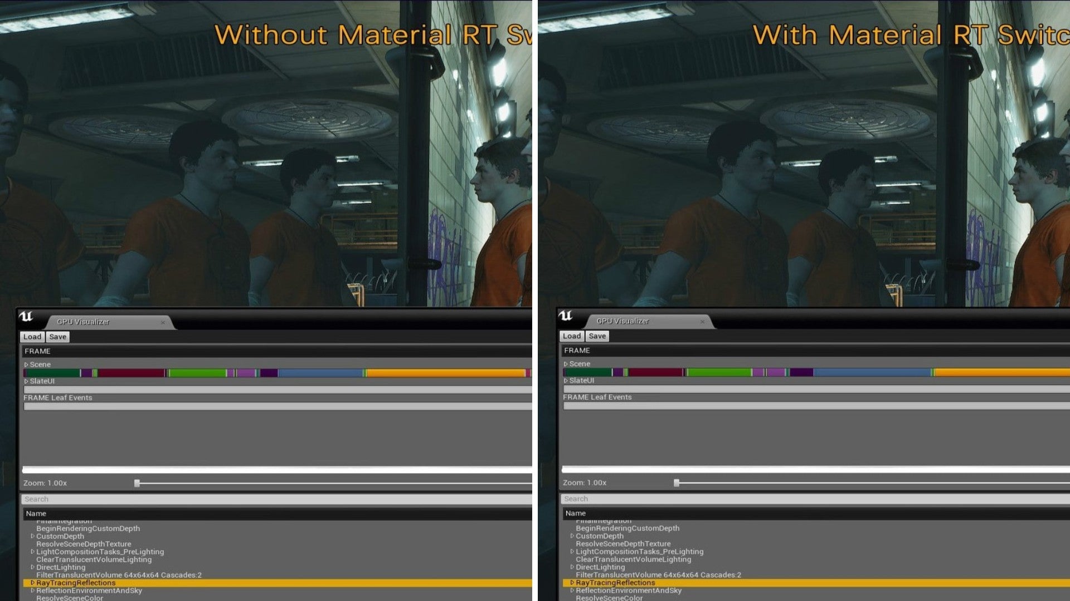Viewport: 1070px width, 601px height.
Task: Click Unreal Engine logo in right window
Action: (566, 316)
